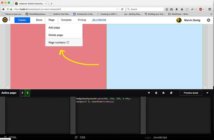The height and width of the screenshot is (140, 214).
Task: Click the paper plane send icon in the toolbar
Action: pos(192,9)
